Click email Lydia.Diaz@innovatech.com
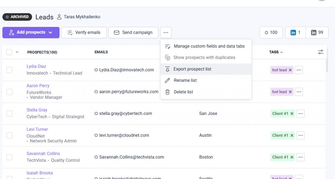 click(x=127, y=70)
